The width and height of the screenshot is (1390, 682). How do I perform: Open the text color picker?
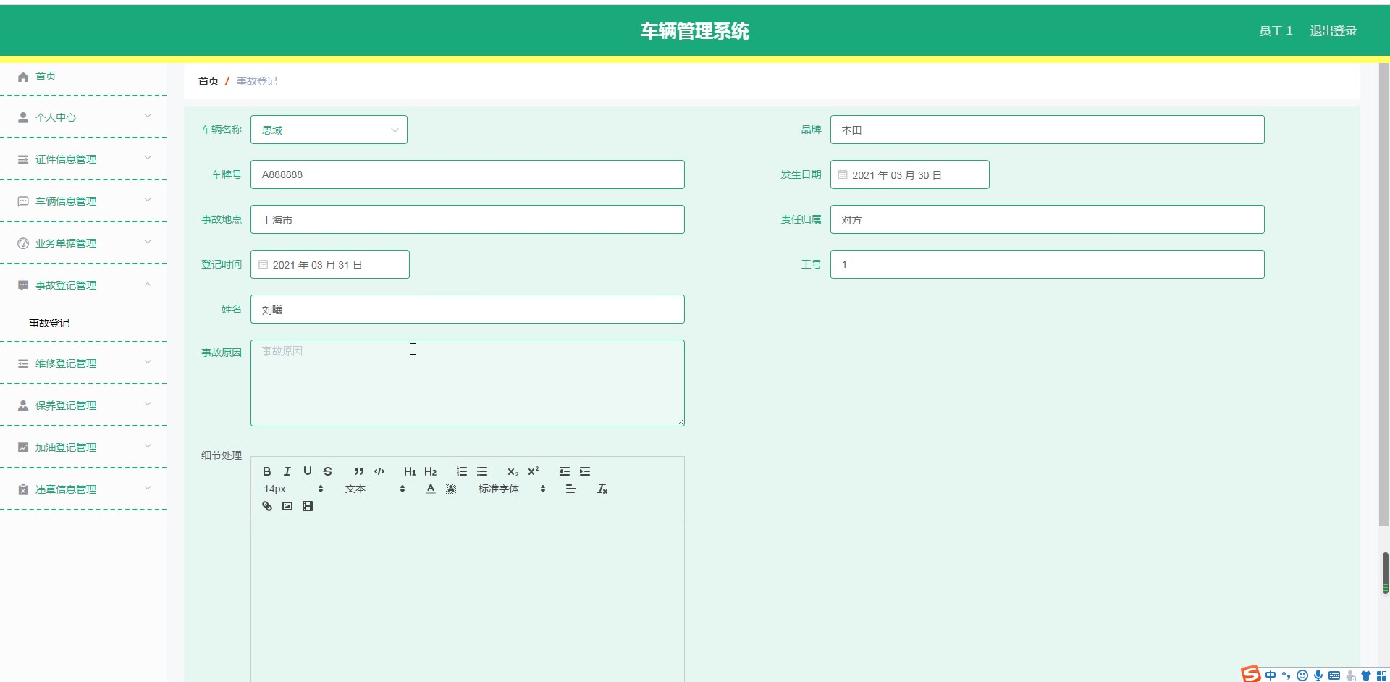[430, 489]
